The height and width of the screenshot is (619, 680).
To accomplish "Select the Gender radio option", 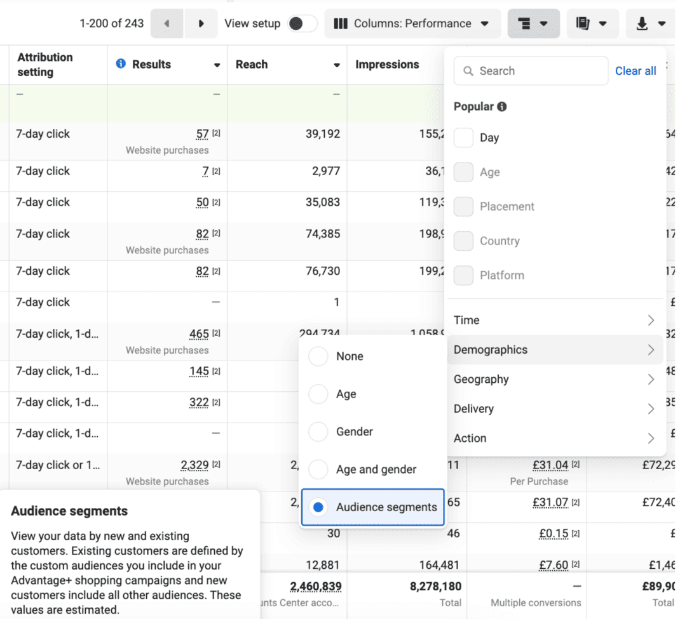I will tap(318, 432).
